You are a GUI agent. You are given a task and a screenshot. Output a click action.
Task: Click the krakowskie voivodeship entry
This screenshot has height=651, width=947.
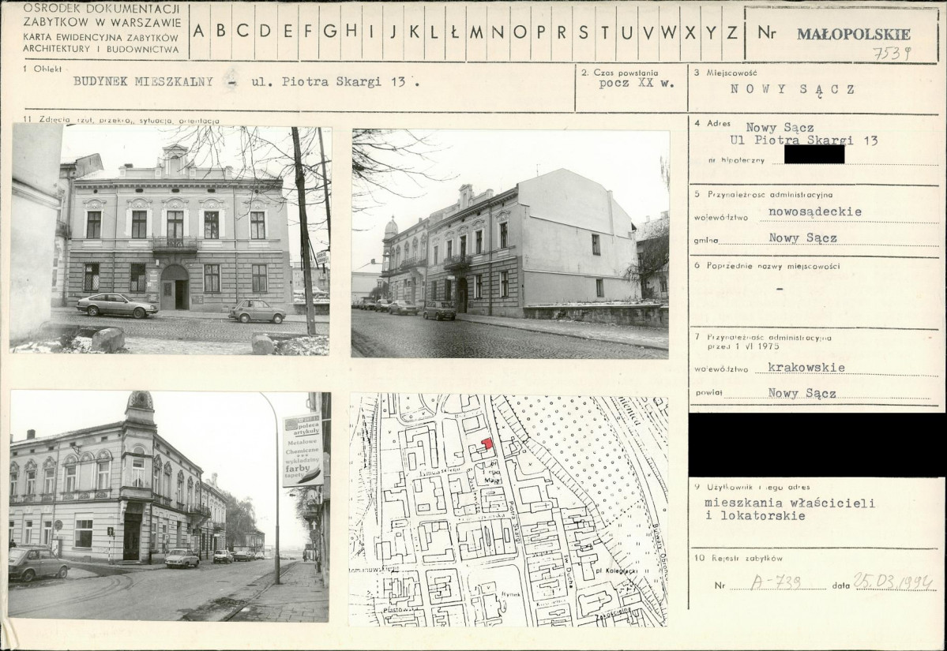click(806, 368)
